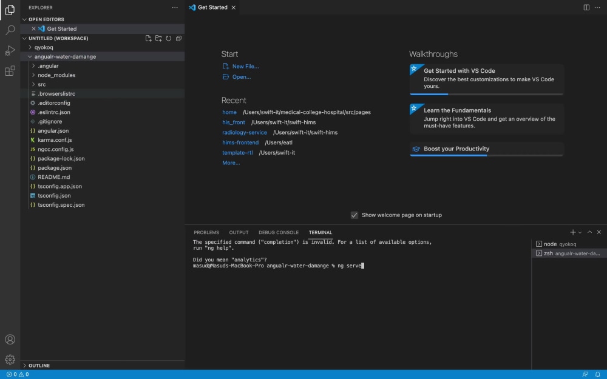The height and width of the screenshot is (379, 607).
Task: Click the New Folder icon in Explorer header
Action: point(158,38)
